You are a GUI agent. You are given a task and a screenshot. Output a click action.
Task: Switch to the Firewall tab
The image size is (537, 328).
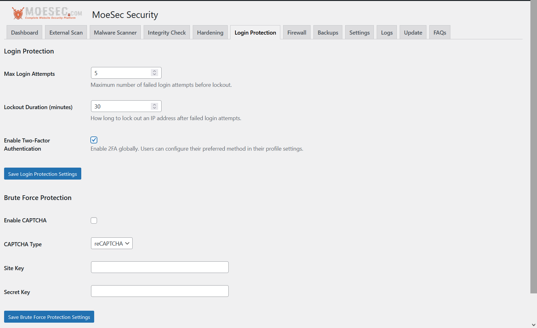point(296,32)
